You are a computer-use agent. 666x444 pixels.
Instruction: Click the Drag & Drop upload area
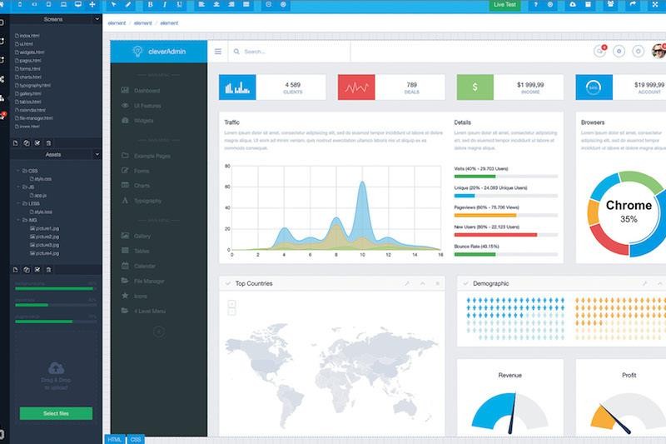click(x=56, y=376)
